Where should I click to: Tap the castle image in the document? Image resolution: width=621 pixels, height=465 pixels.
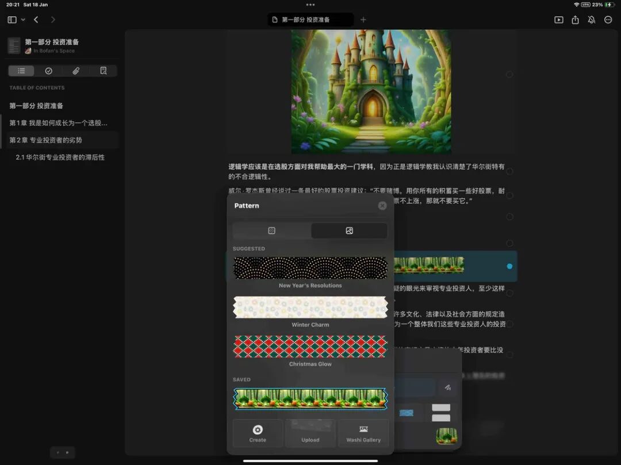coord(371,91)
